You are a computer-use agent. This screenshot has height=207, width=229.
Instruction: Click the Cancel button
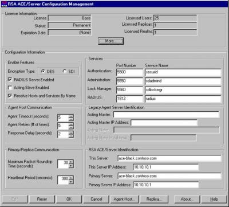tap(96, 199)
